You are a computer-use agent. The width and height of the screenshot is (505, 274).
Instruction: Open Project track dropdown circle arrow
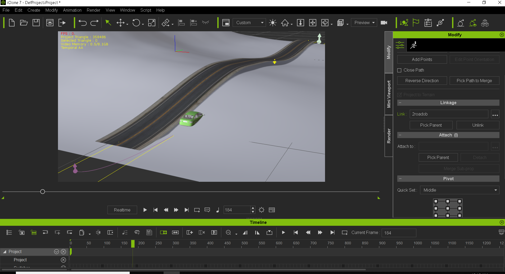(x=56, y=252)
